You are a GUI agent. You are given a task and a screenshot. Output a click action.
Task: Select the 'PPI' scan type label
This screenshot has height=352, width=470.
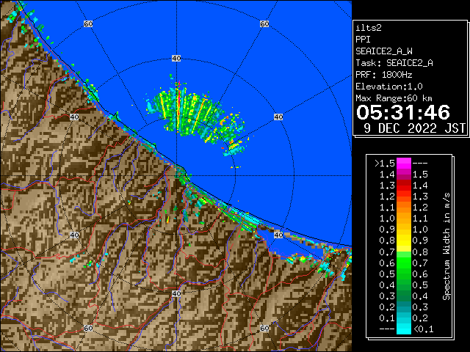(x=363, y=40)
